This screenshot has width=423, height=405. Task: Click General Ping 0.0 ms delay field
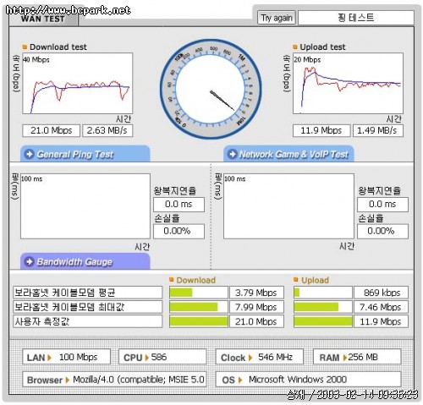179,205
